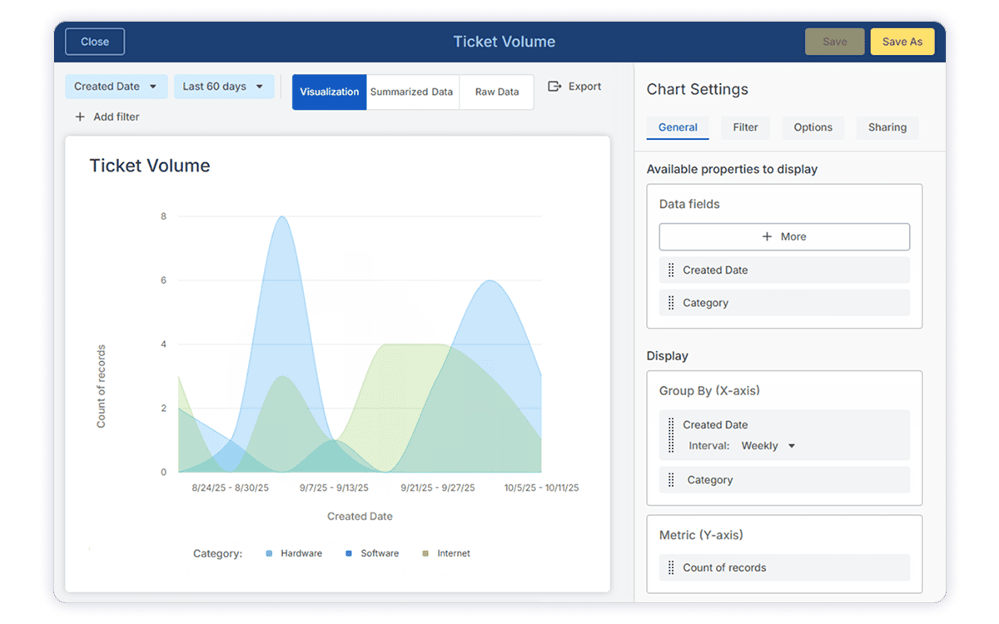The width and height of the screenshot is (999, 624).
Task: Click Add filter
Action: [107, 117]
